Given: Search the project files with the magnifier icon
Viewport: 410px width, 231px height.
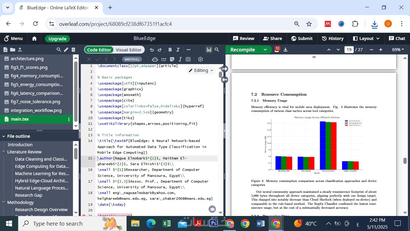Looking at the screenshot, I should point(59,50).
